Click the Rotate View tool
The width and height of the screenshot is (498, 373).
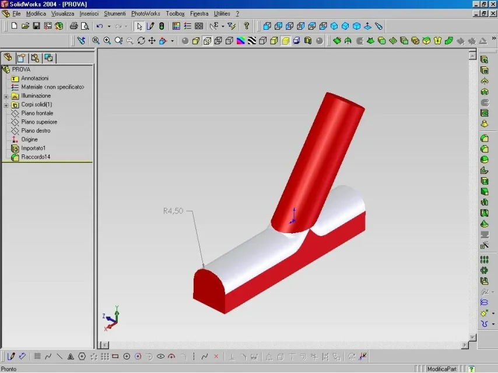click(141, 41)
